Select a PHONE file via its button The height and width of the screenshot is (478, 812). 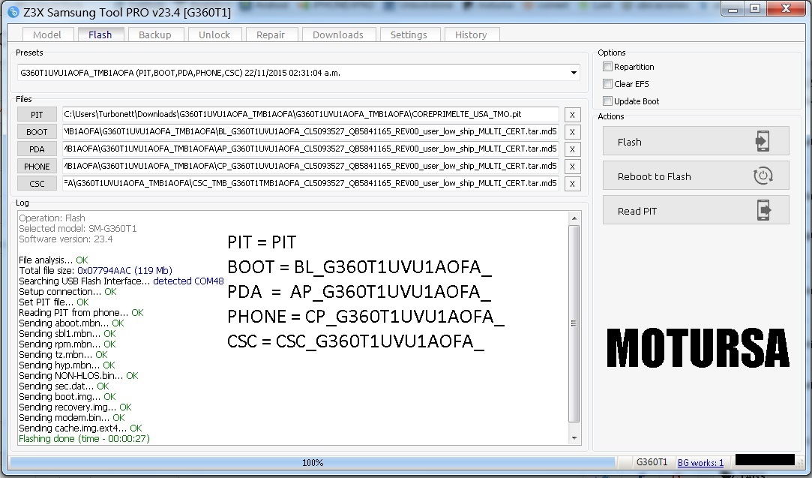pyautogui.click(x=37, y=167)
